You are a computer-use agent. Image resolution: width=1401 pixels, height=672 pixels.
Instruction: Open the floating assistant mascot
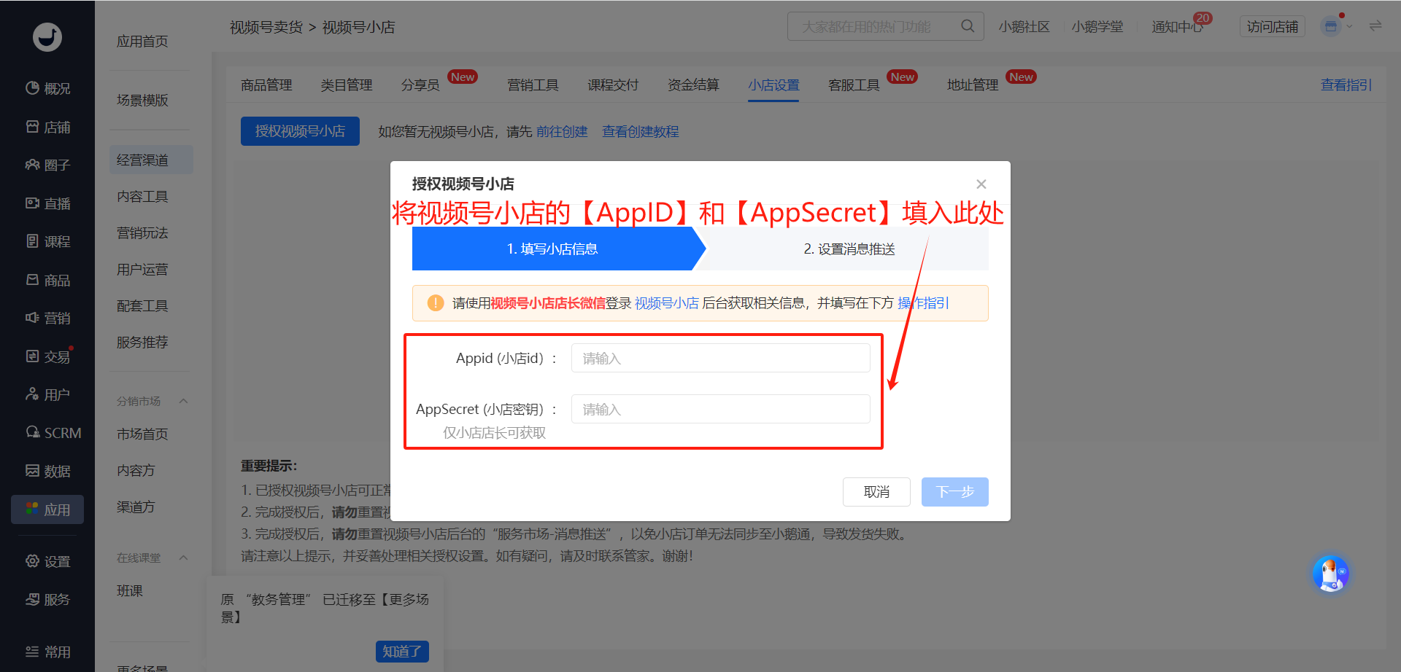pos(1330,574)
